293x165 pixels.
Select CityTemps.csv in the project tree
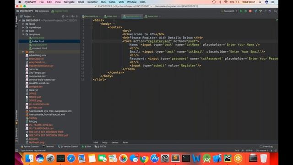(x=37, y=73)
